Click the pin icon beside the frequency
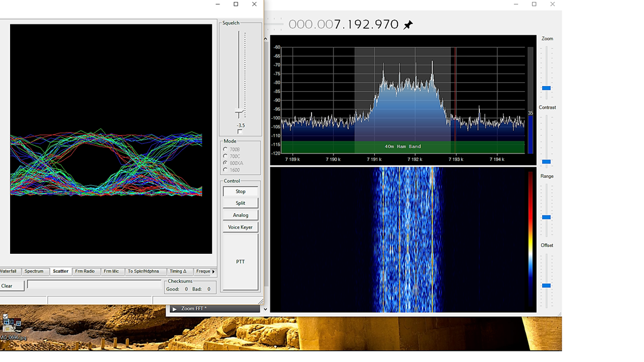 [x=408, y=25]
